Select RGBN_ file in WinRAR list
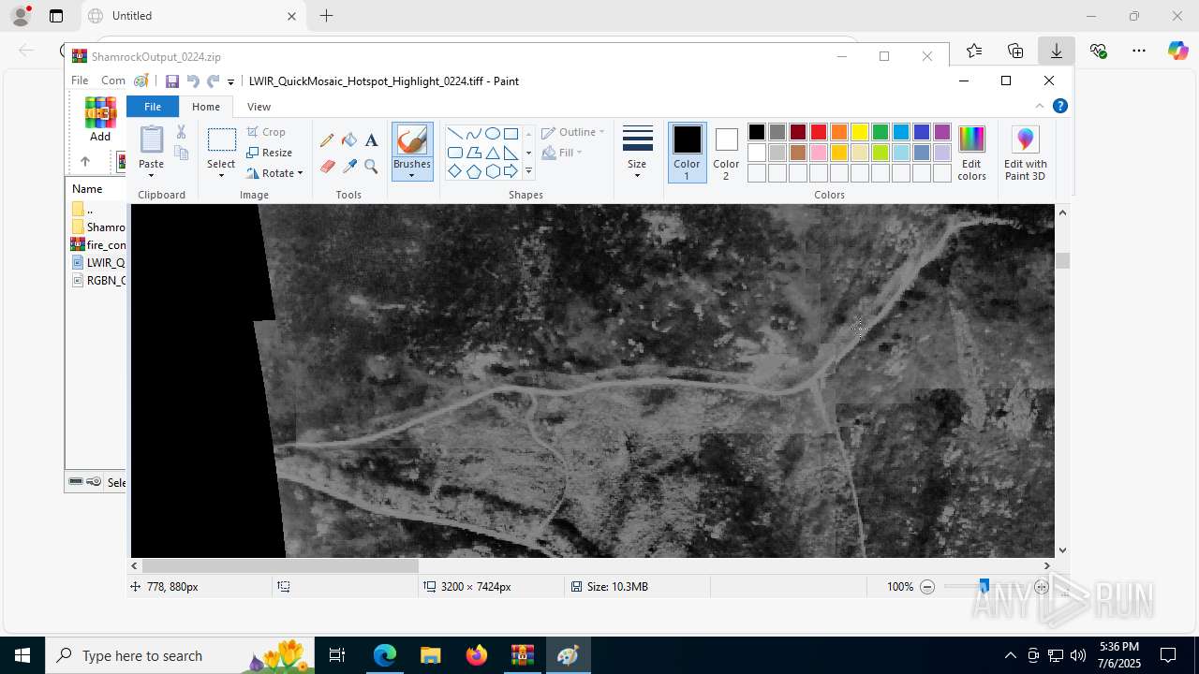1199x674 pixels. coord(97,281)
